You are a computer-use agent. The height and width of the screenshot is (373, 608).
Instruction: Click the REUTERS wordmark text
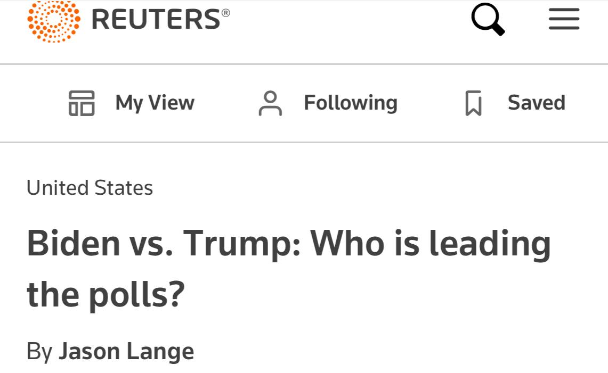click(x=156, y=20)
